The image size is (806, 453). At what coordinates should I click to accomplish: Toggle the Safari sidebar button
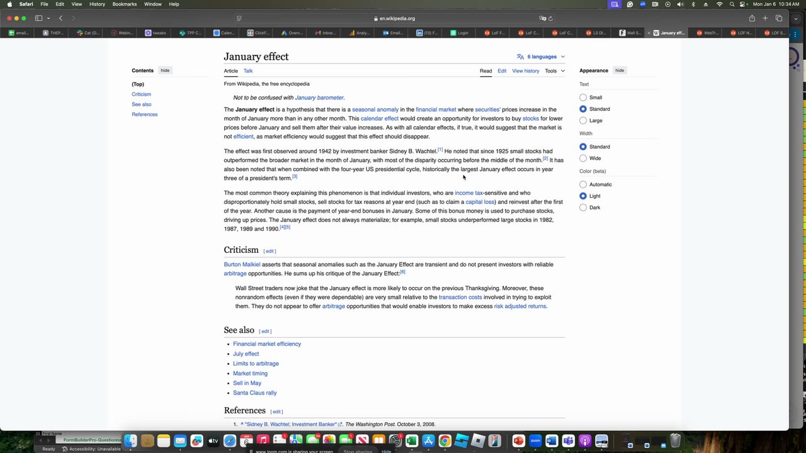pyautogui.click(x=39, y=18)
